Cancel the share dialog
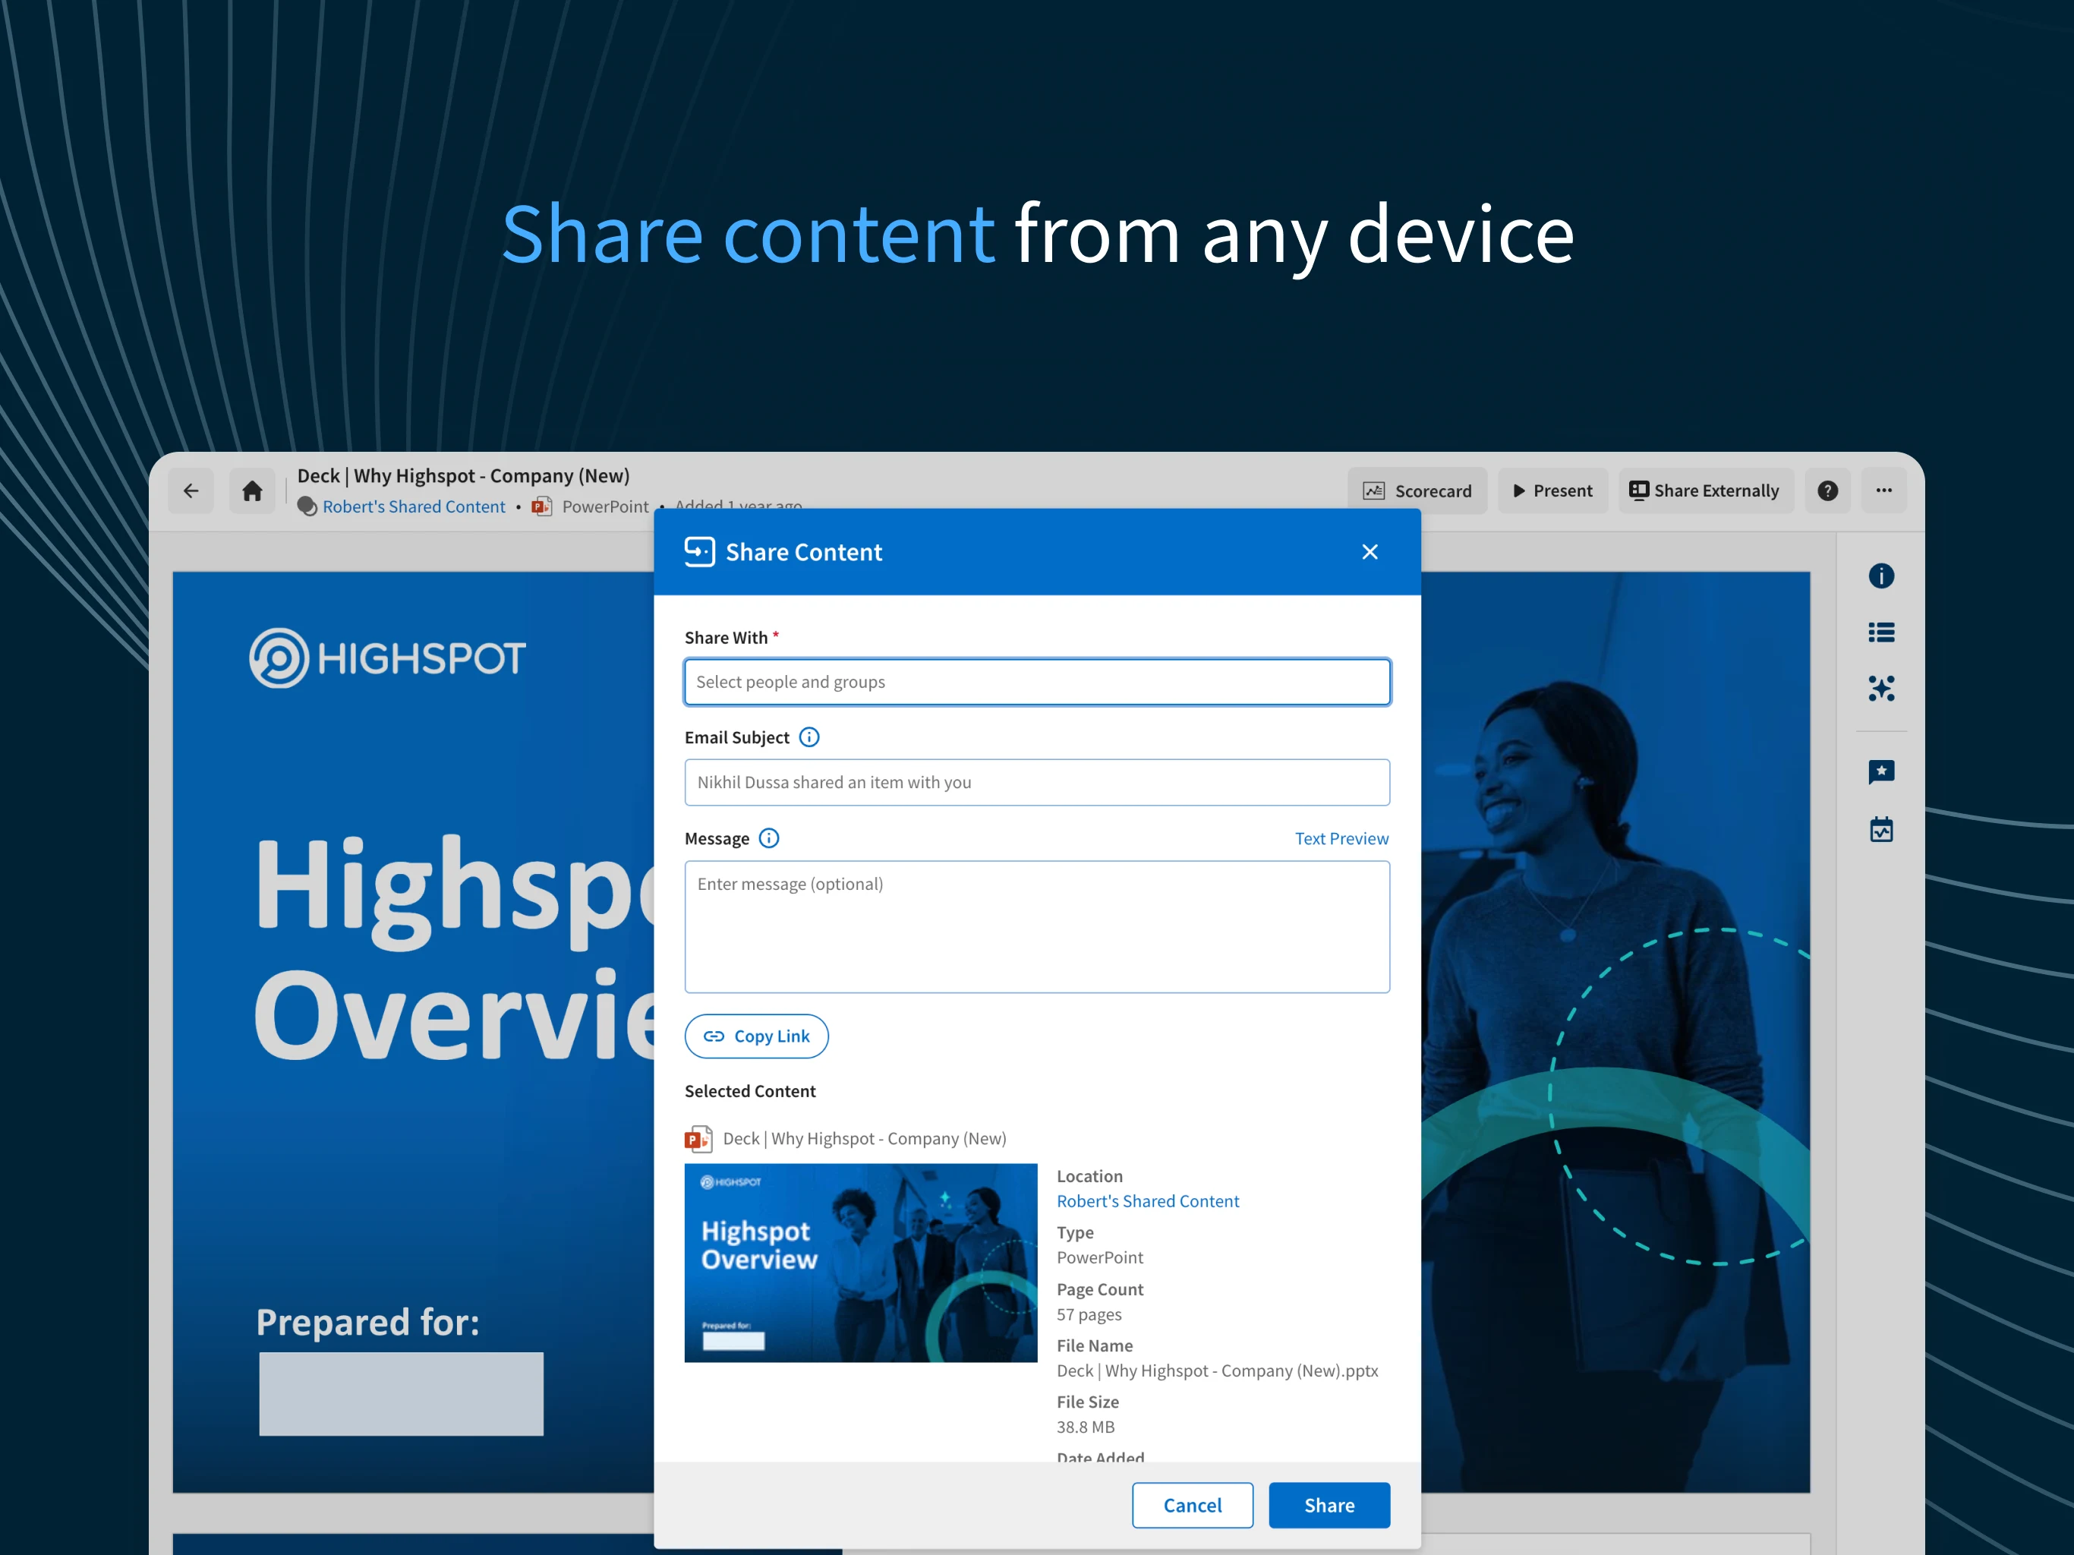 click(1193, 1506)
